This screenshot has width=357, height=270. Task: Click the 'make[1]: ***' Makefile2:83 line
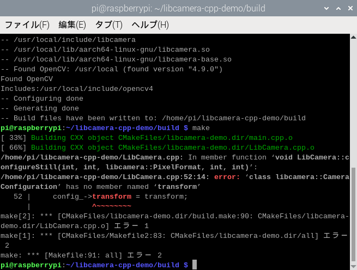[174, 241]
